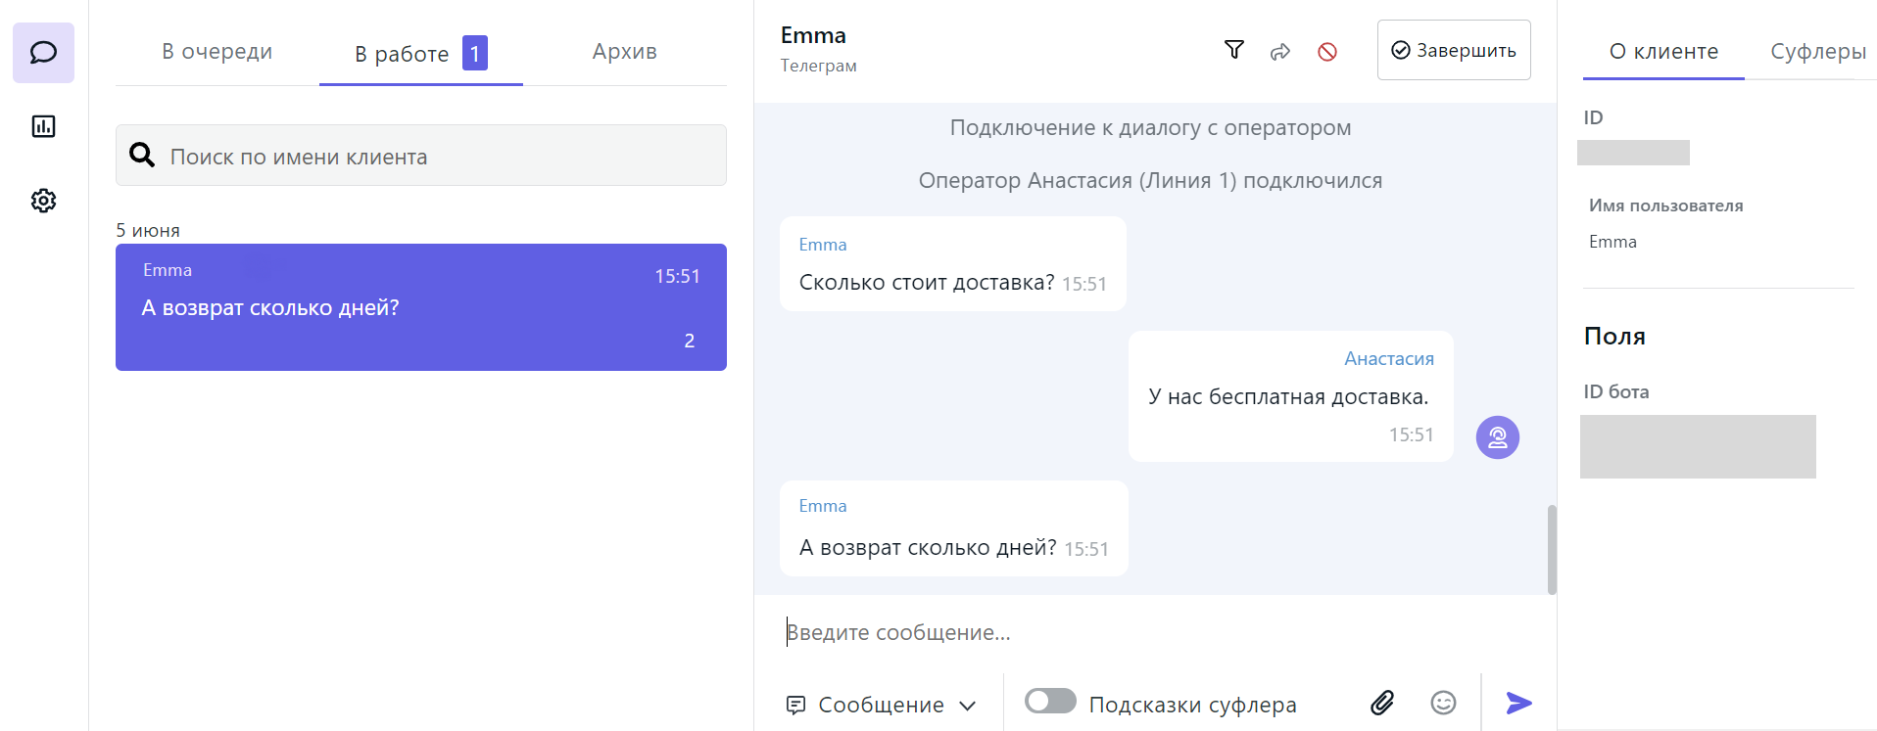Expand the Сообщение type dropdown
This screenshot has height=731, width=1877.
[x=882, y=705]
